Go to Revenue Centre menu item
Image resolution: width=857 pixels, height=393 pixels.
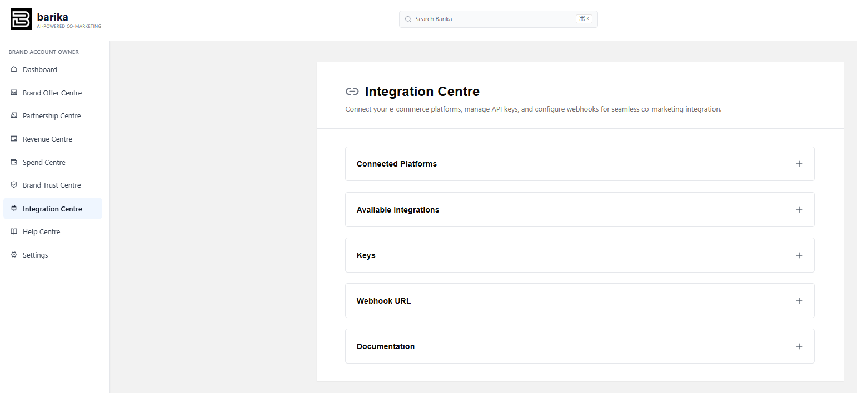point(47,139)
